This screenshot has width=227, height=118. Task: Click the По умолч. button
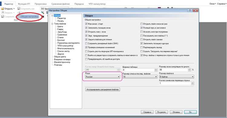[x=162, y=112]
